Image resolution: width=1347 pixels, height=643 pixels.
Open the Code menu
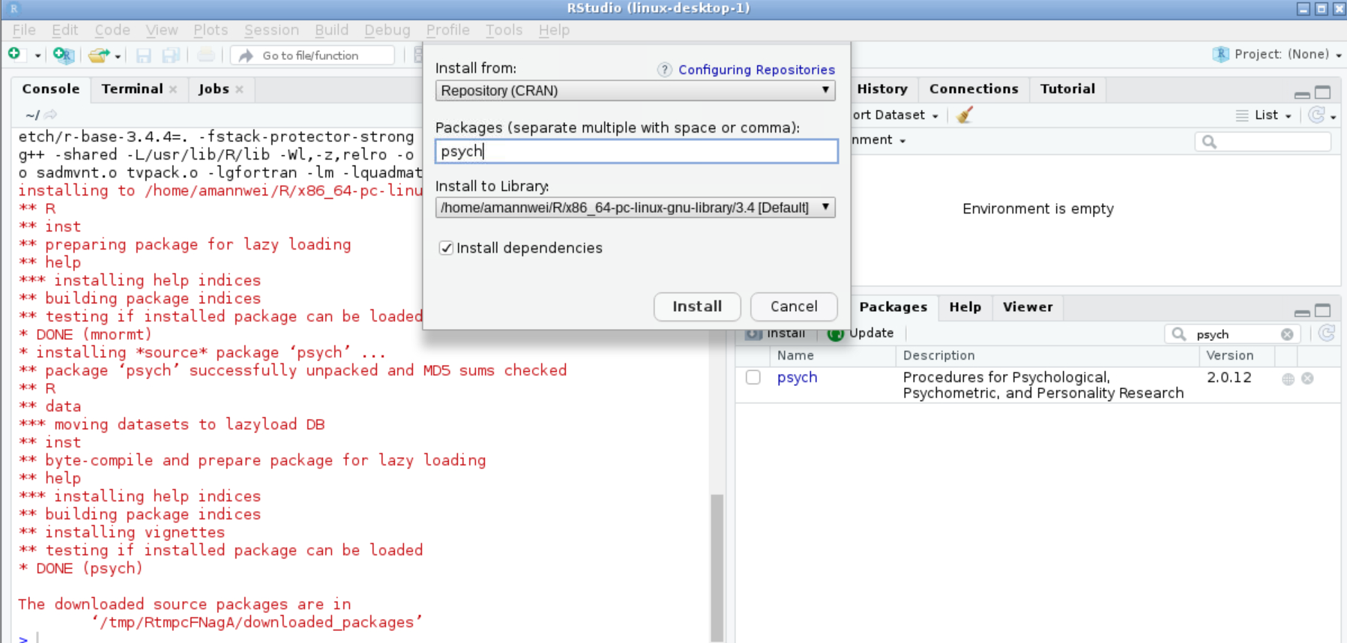coord(112,30)
